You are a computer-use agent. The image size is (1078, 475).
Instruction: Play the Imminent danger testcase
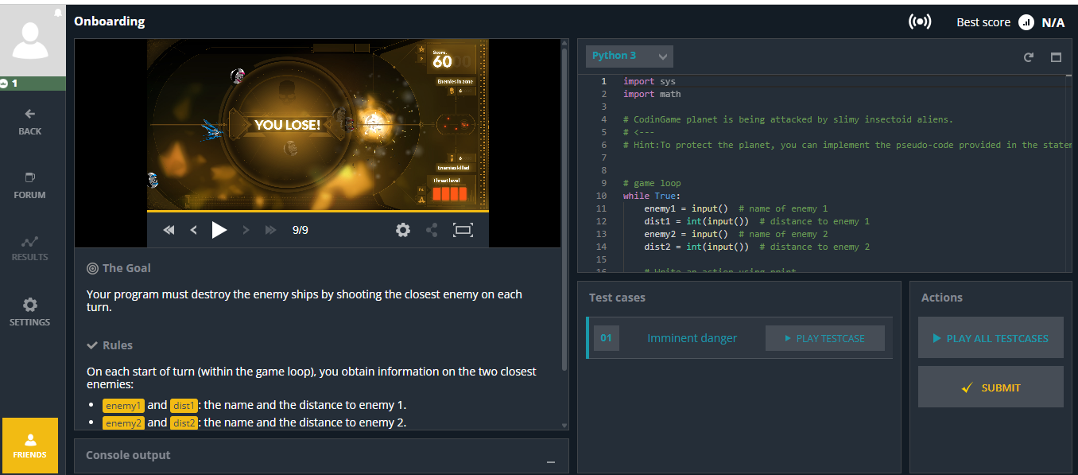pos(825,338)
